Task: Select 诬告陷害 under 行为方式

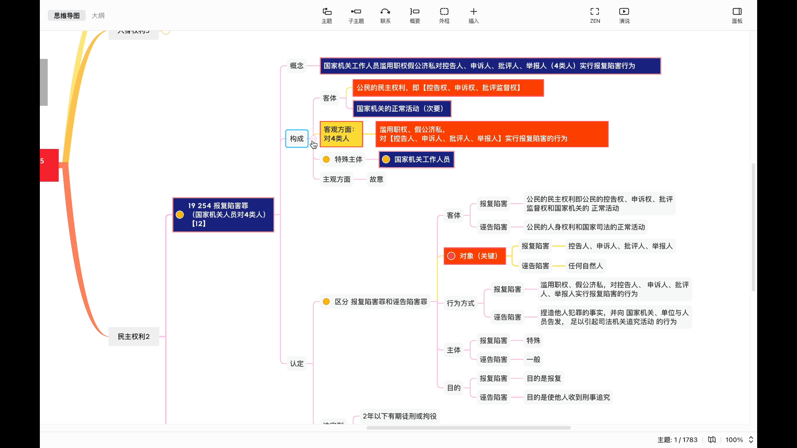Action: point(507,317)
